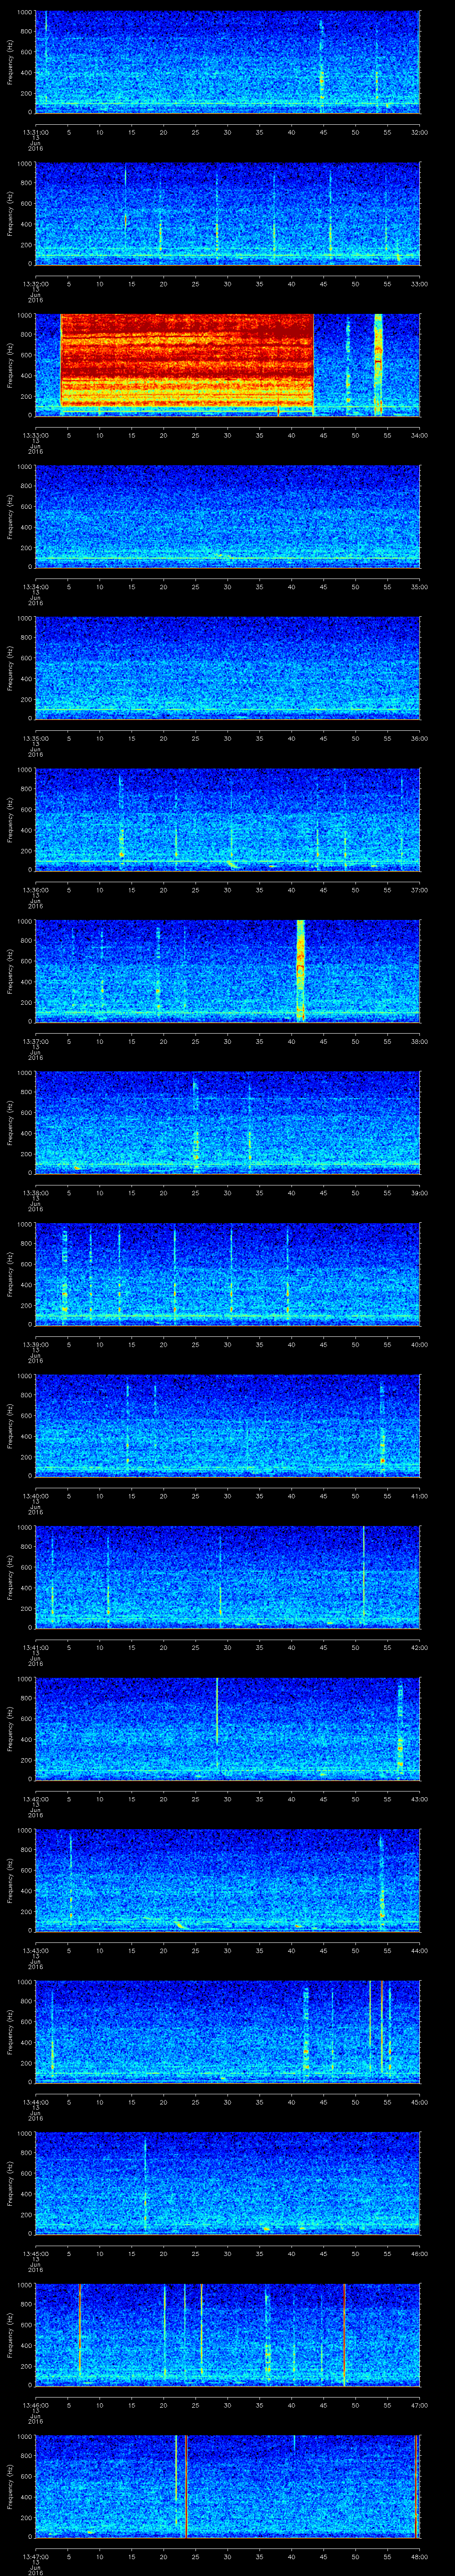This screenshot has height=2576, width=455.
Task: Click the 42:00 end-time label
Action: coord(419,1647)
